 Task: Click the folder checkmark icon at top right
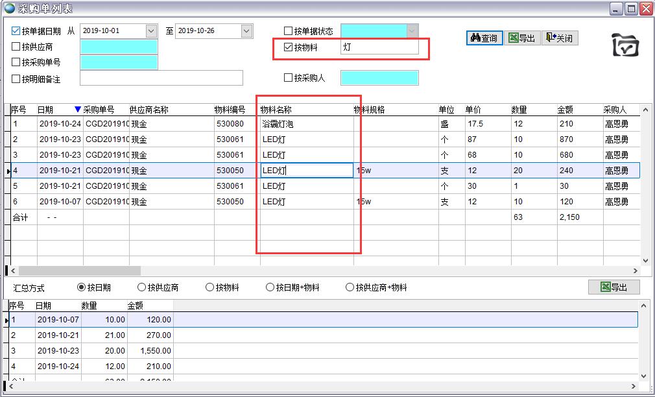click(626, 47)
